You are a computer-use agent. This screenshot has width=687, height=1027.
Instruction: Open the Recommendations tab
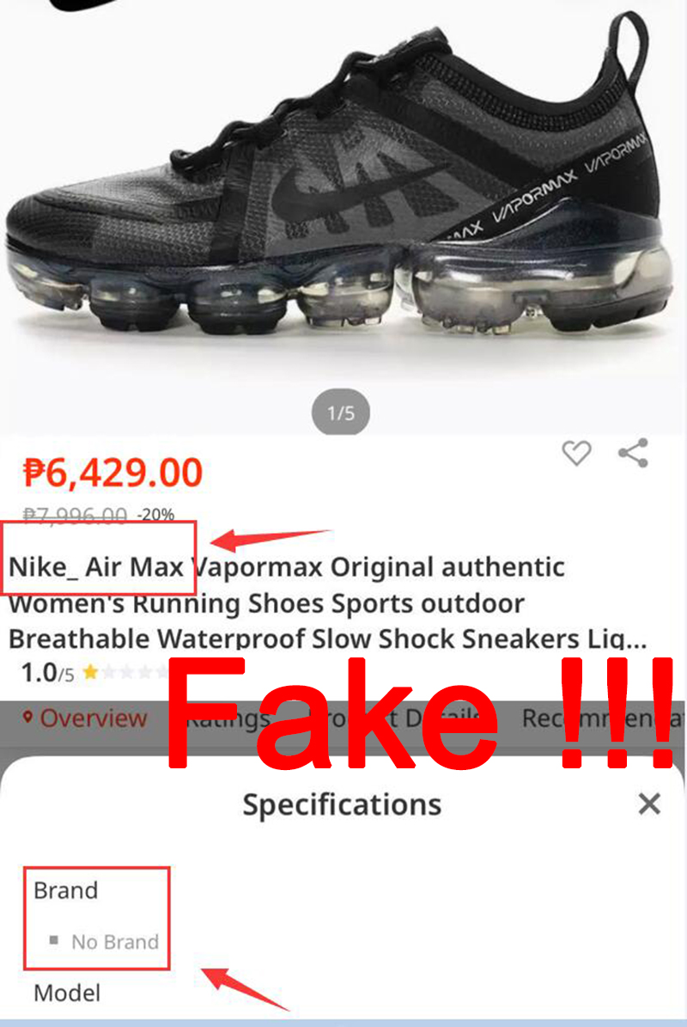(x=603, y=718)
